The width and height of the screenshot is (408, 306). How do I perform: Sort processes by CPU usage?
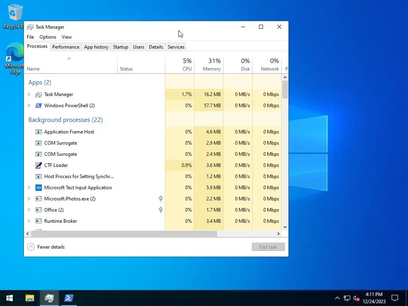coord(180,65)
